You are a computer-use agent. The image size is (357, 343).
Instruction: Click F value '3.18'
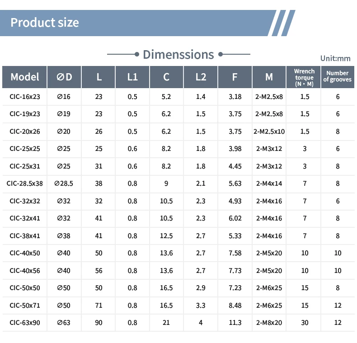click(235, 97)
